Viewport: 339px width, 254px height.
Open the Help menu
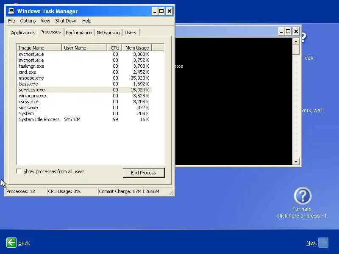click(x=87, y=21)
